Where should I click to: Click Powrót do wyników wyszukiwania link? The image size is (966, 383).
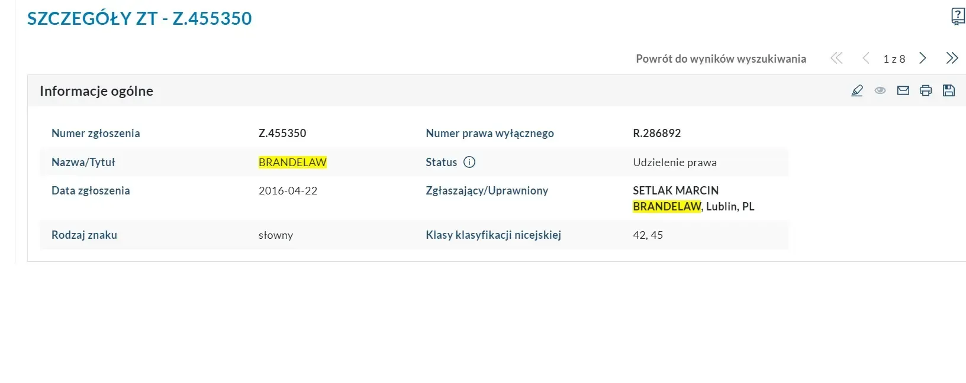[720, 59]
